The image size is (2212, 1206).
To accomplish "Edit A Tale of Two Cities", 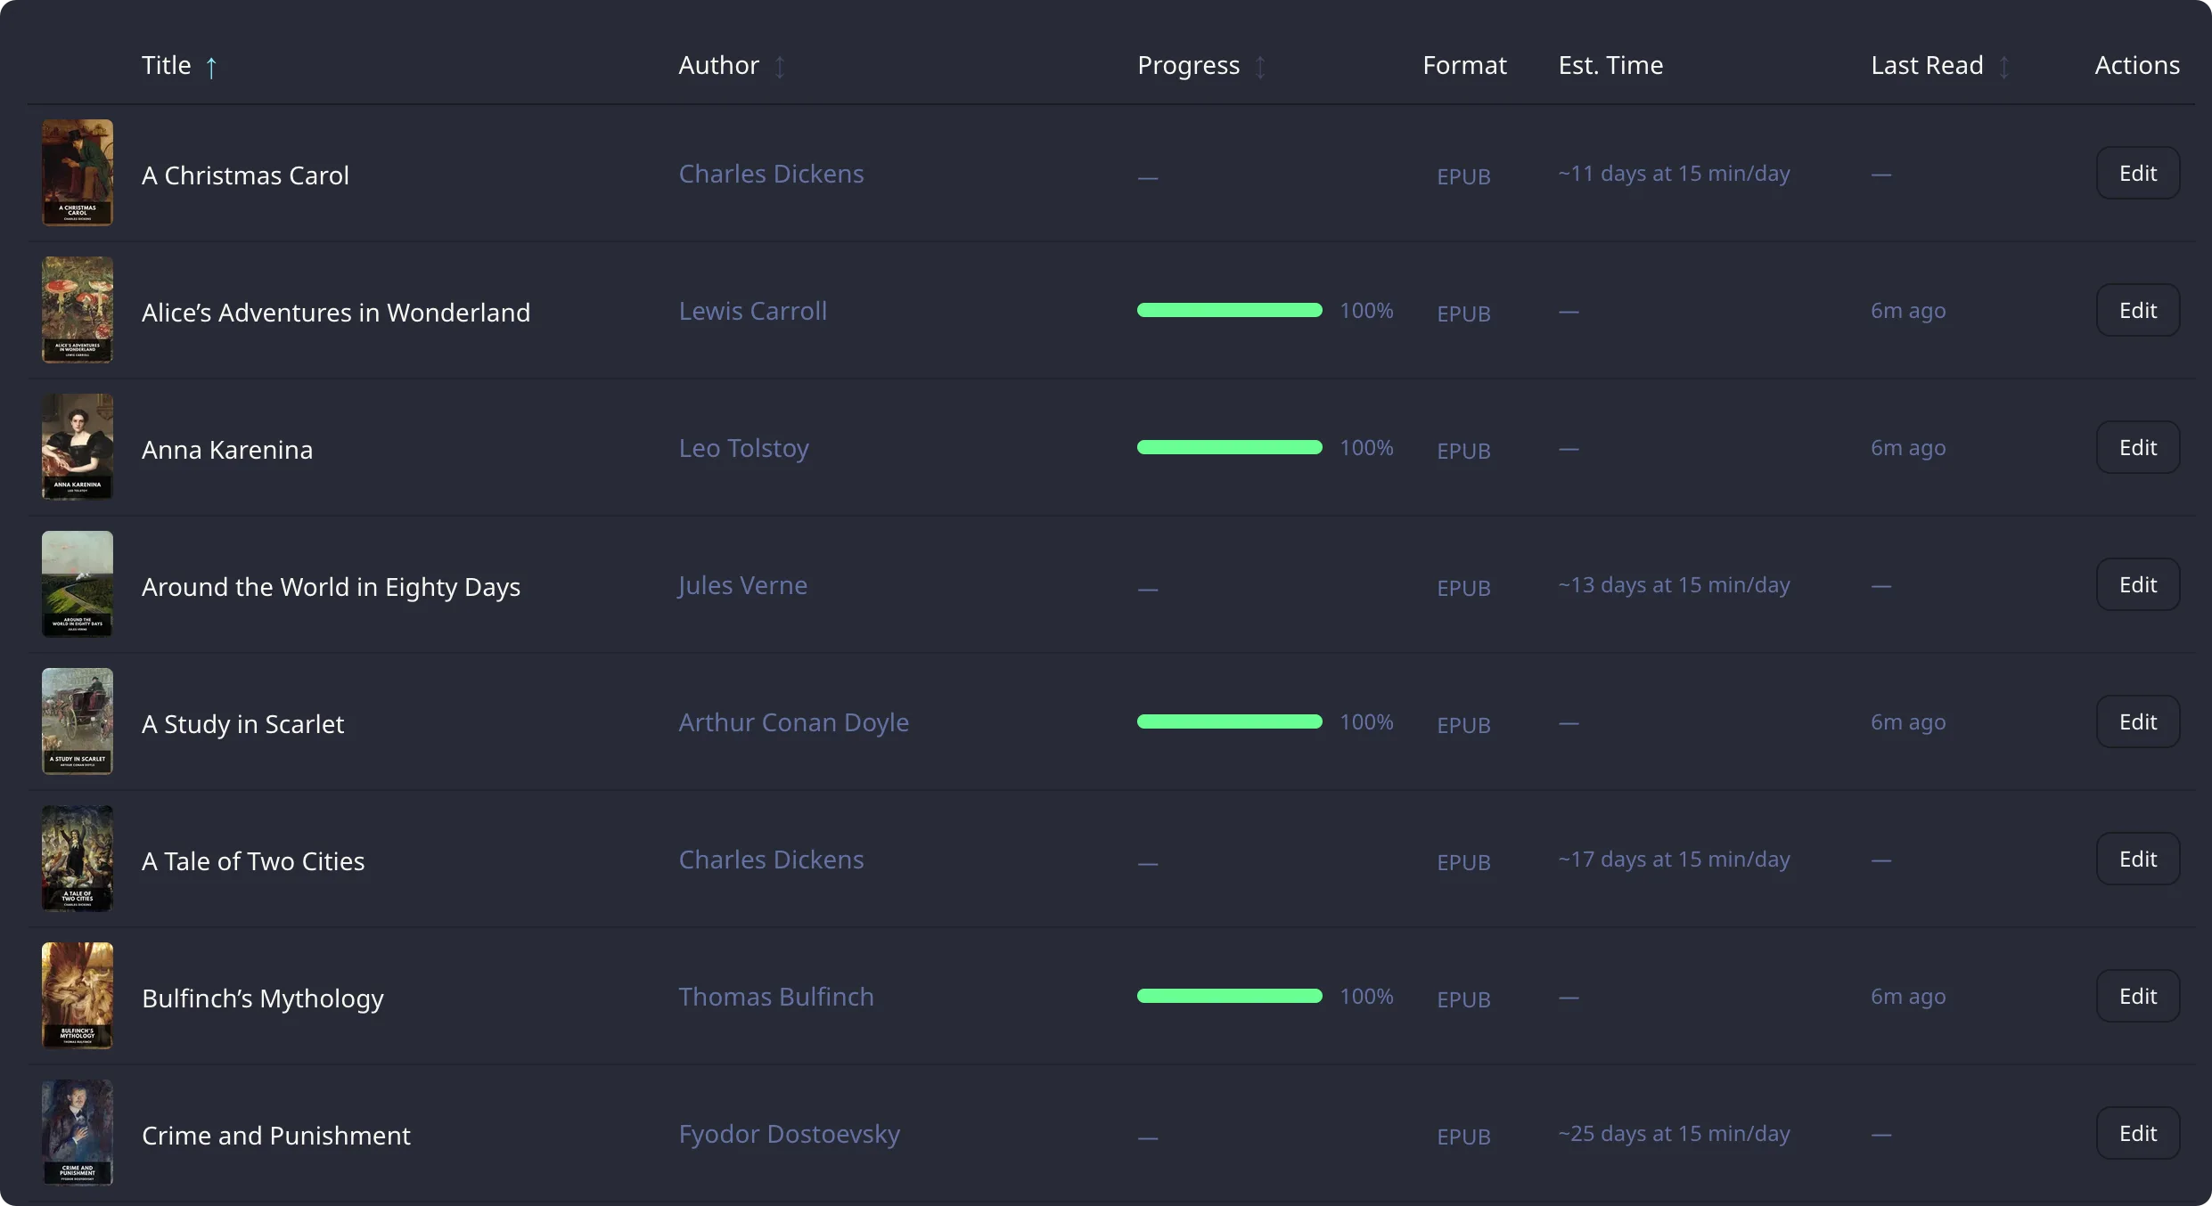I will (2139, 858).
